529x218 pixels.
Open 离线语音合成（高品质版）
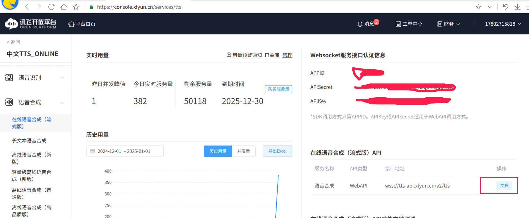pos(32,211)
